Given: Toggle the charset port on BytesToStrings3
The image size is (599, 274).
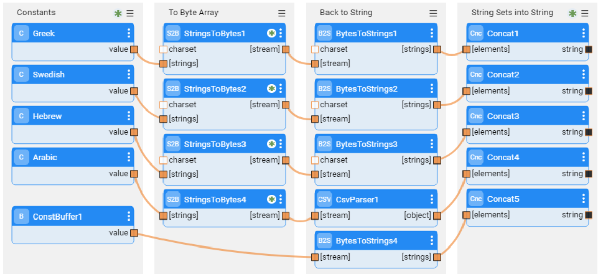Looking at the screenshot, I should [315, 160].
